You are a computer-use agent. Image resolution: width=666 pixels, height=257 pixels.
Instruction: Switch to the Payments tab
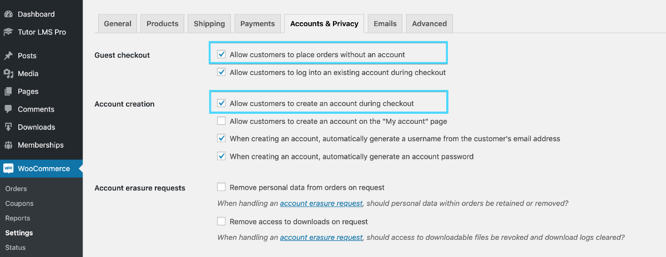(x=258, y=24)
